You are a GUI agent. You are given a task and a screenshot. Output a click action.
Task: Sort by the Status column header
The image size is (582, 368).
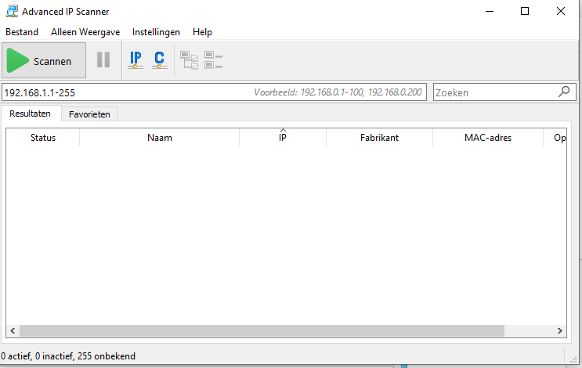(43, 138)
